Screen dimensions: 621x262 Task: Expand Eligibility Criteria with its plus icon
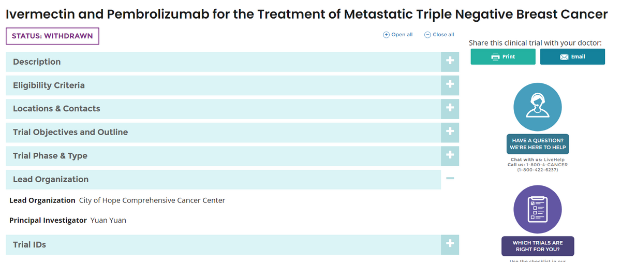pos(450,85)
